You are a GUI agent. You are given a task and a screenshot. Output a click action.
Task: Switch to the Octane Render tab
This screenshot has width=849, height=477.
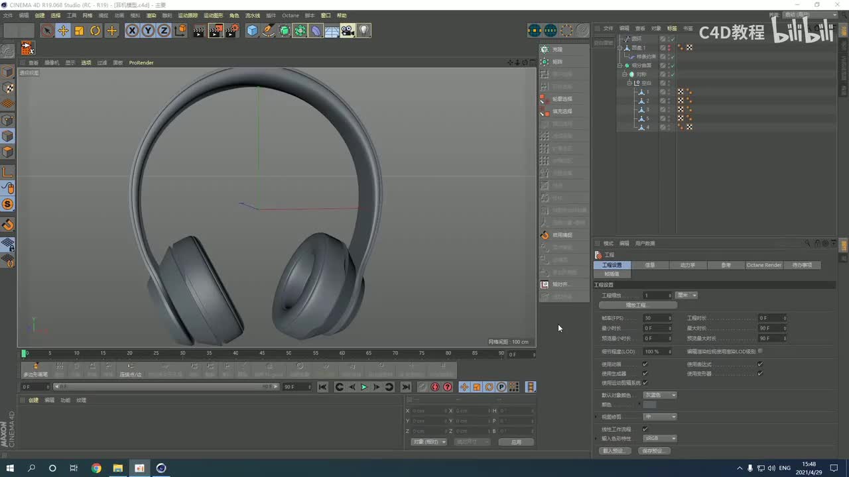click(x=763, y=265)
